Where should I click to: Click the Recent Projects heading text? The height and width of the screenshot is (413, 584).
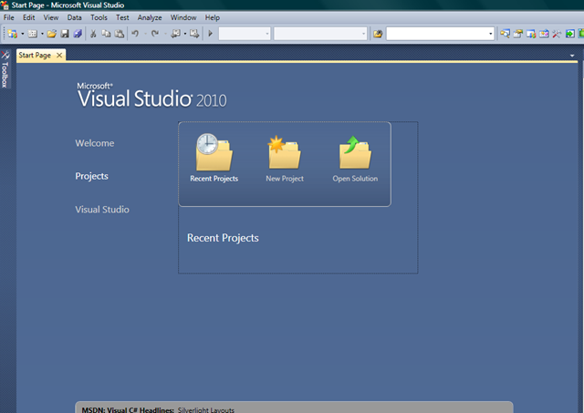(x=223, y=238)
